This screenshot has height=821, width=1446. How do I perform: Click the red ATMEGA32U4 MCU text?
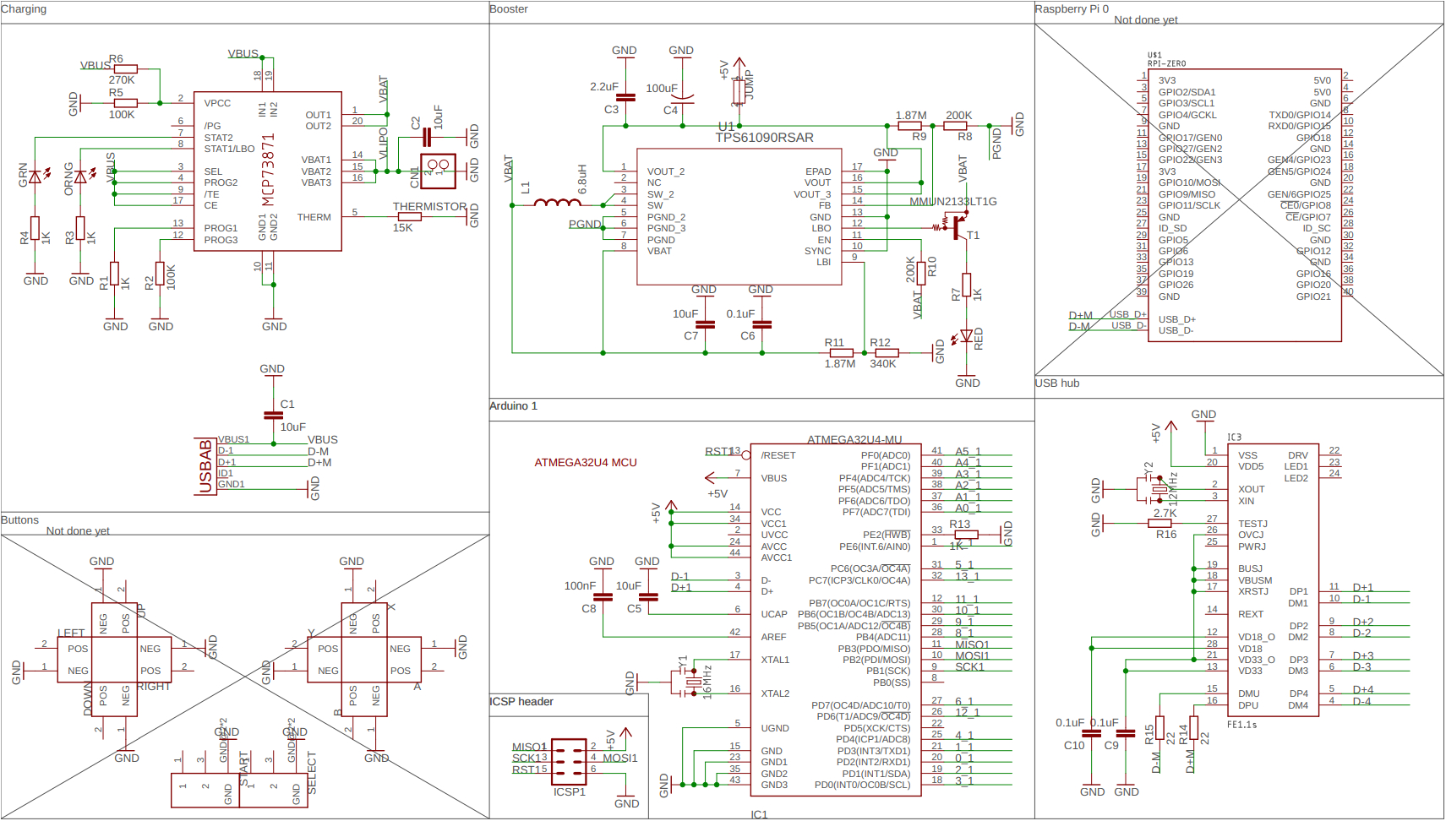click(x=585, y=463)
